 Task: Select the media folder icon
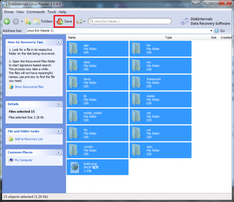[x=136, y=99]
